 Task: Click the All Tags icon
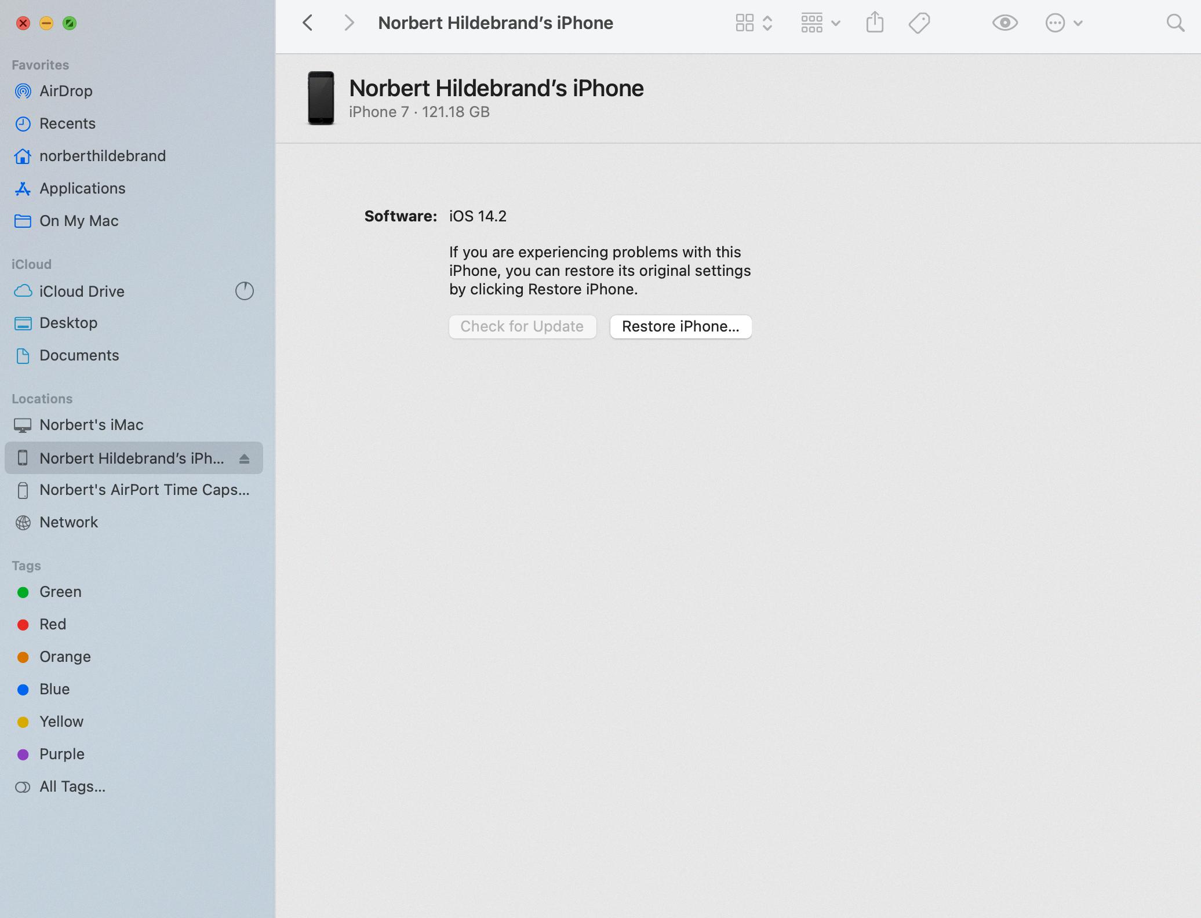(x=23, y=787)
